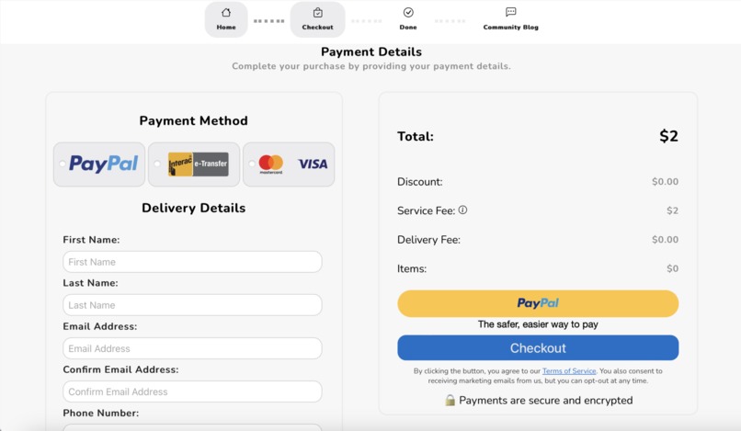Click the padlock secure payment icon
Image resolution: width=741 pixels, height=431 pixels.
450,401
